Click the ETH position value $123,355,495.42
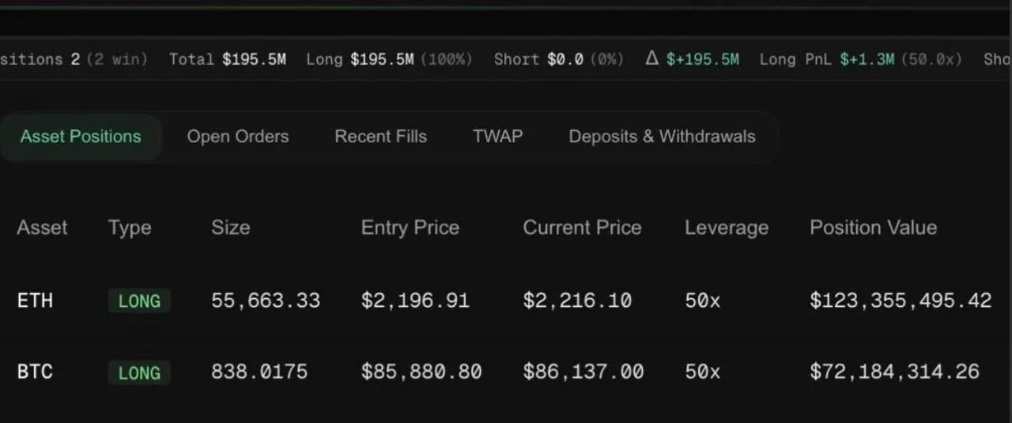This screenshot has height=423, width=1012. click(x=901, y=300)
